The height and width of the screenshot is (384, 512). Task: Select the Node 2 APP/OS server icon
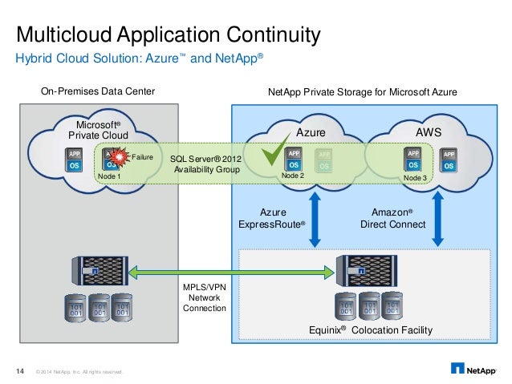point(293,160)
